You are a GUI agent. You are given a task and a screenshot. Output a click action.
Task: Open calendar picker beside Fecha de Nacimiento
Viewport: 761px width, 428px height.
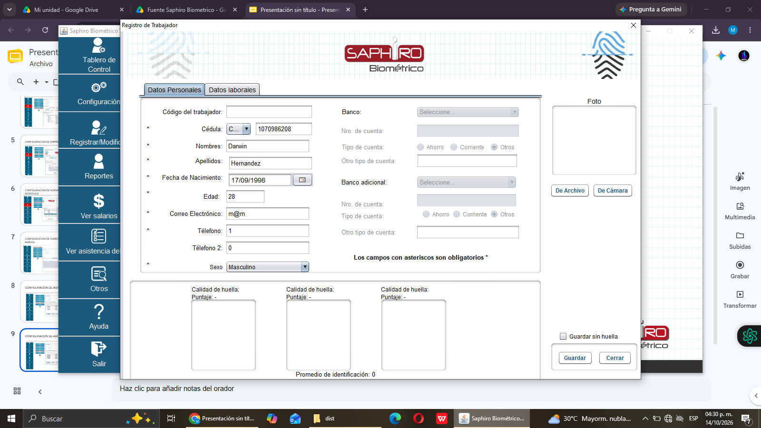click(x=302, y=180)
